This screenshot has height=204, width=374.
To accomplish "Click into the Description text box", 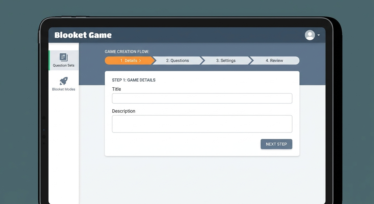I will pyautogui.click(x=202, y=124).
